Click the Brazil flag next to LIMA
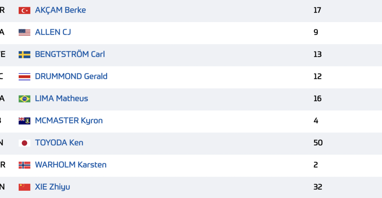This screenshot has width=382, height=198. [x=24, y=99]
